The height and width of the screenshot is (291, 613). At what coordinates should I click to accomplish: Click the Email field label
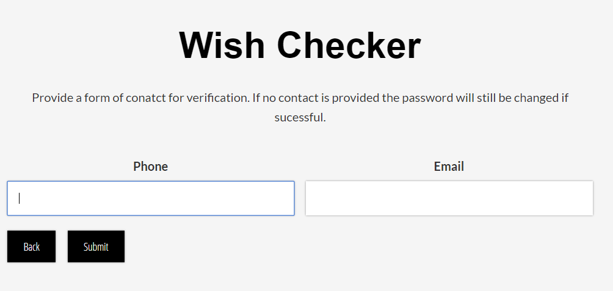(x=449, y=167)
